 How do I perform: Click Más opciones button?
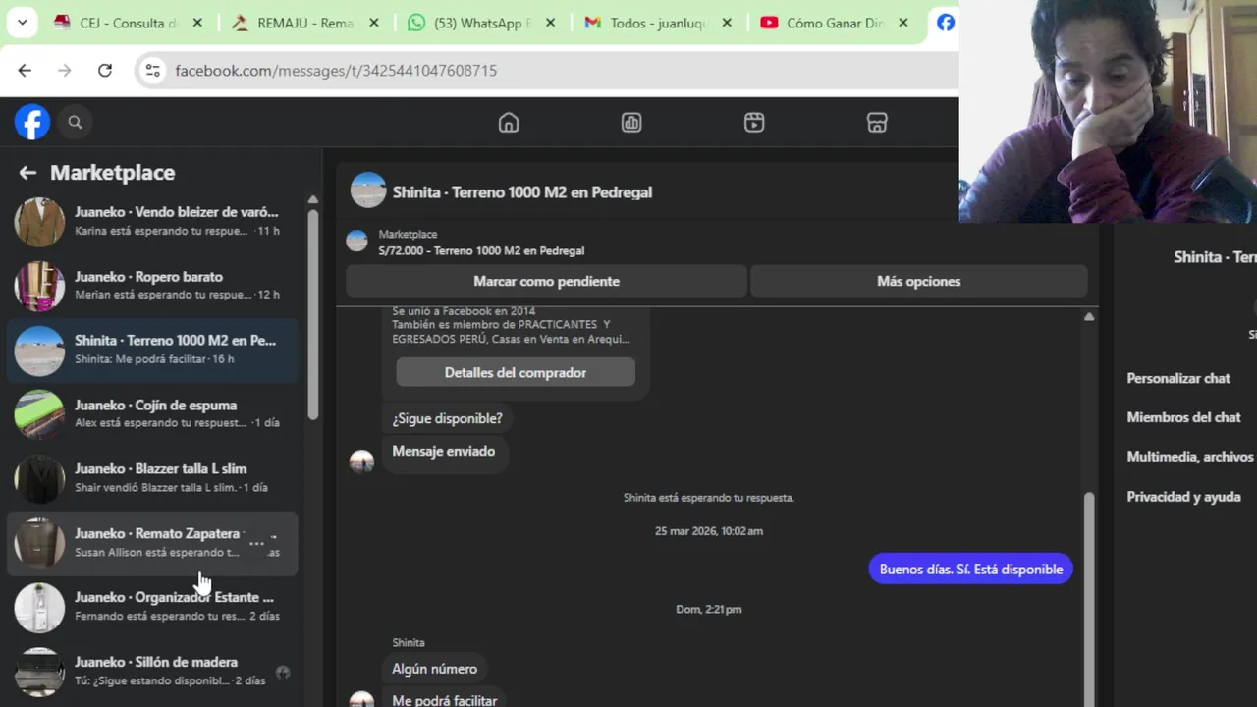[918, 281]
